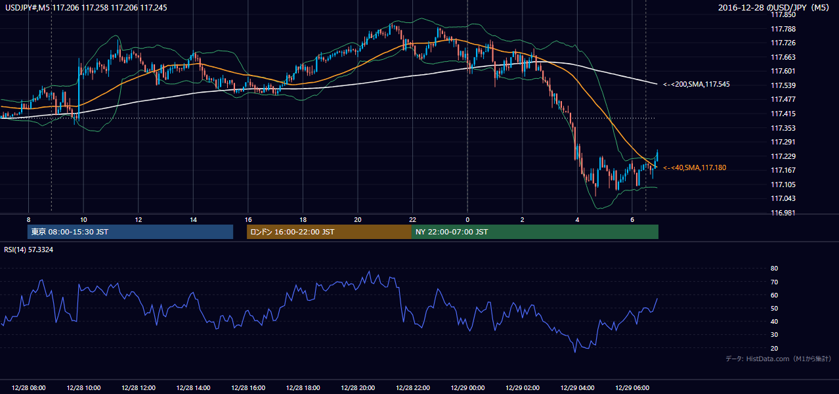Click hour label 12 under price chart
The height and width of the screenshot is (394, 839).
tap(139, 219)
